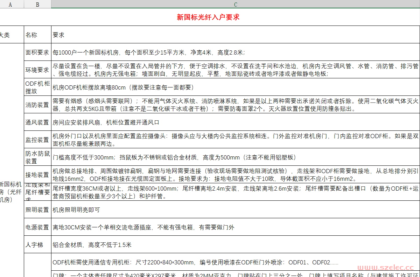Click the ODF机柜摆放 name cell
Viewport: 420px width, 277px height.
coord(38,87)
